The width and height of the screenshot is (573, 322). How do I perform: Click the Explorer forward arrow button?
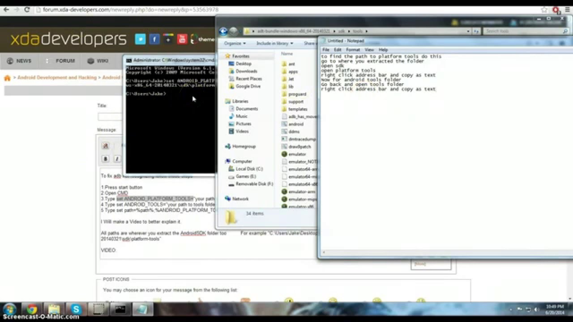(x=233, y=31)
